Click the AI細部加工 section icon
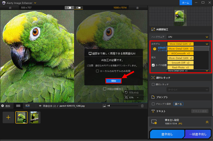213x141 pixels. point(153,29)
